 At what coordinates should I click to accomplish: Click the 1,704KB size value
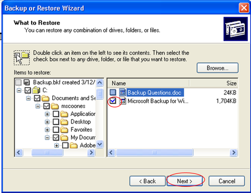pyautogui.click(x=226, y=101)
